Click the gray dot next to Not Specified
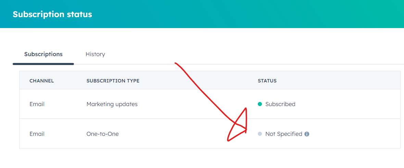The image size is (404, 168). 260,134
